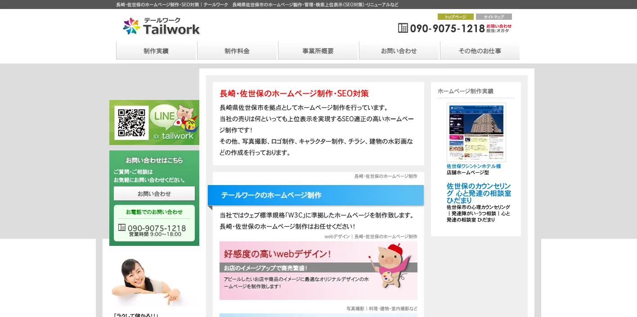Click the 担当:オガタ label in the header
Image resolution: width=637 pixels, height=317 pixels.
click(498, 31)
